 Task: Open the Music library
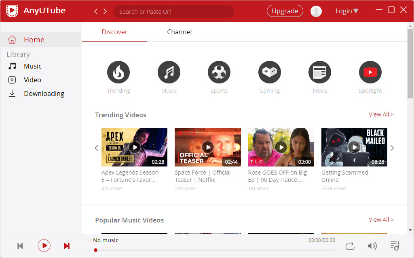tap(32, 66)
